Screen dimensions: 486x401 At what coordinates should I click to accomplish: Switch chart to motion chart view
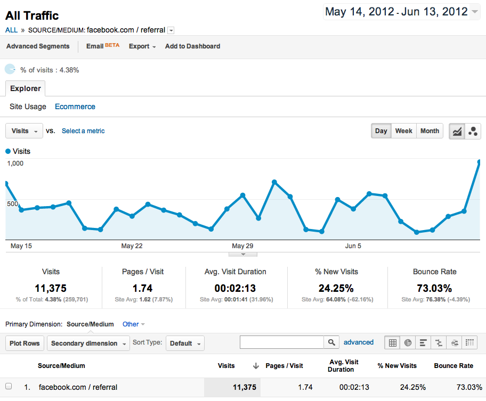[473, 131]
